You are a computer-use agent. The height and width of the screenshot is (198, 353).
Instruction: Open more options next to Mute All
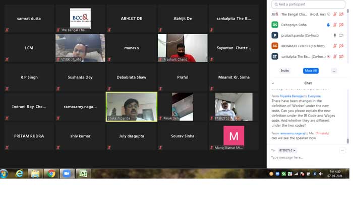(334, 71)
